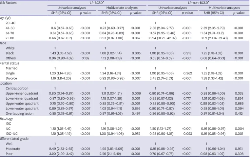Click the value 2.26 (2.1-2.42)
Viewport: 250px width, 157px height.
pos(110,154)
